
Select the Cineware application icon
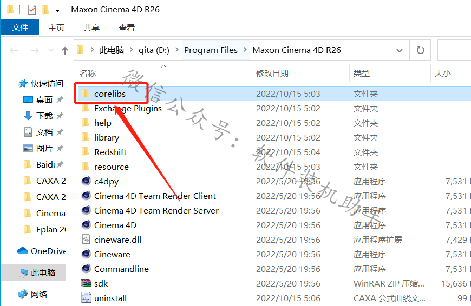tap(86, 254)
